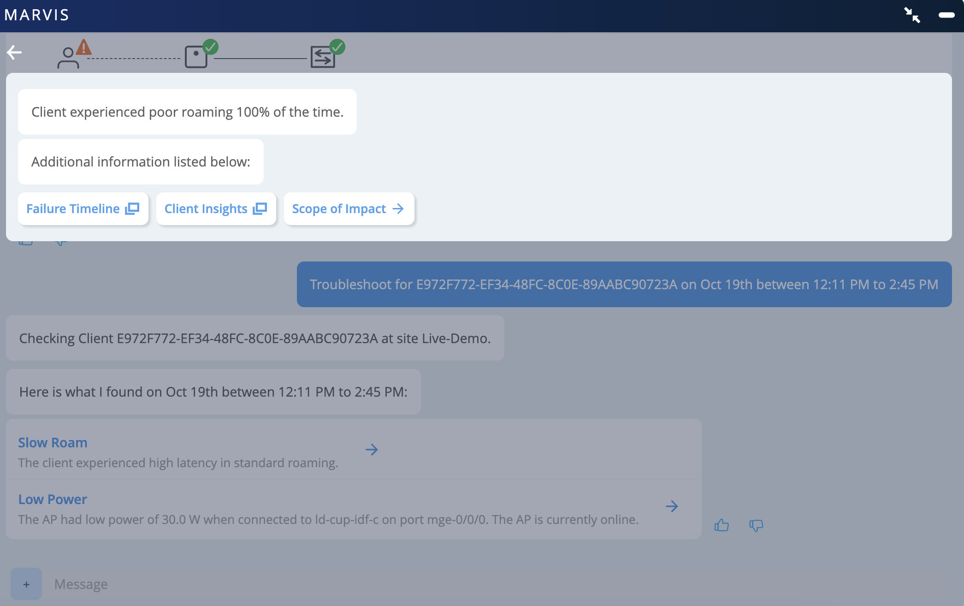964x606 pixels.
Task: Click the access point icon with checkmark
Action: pos(196,57)
